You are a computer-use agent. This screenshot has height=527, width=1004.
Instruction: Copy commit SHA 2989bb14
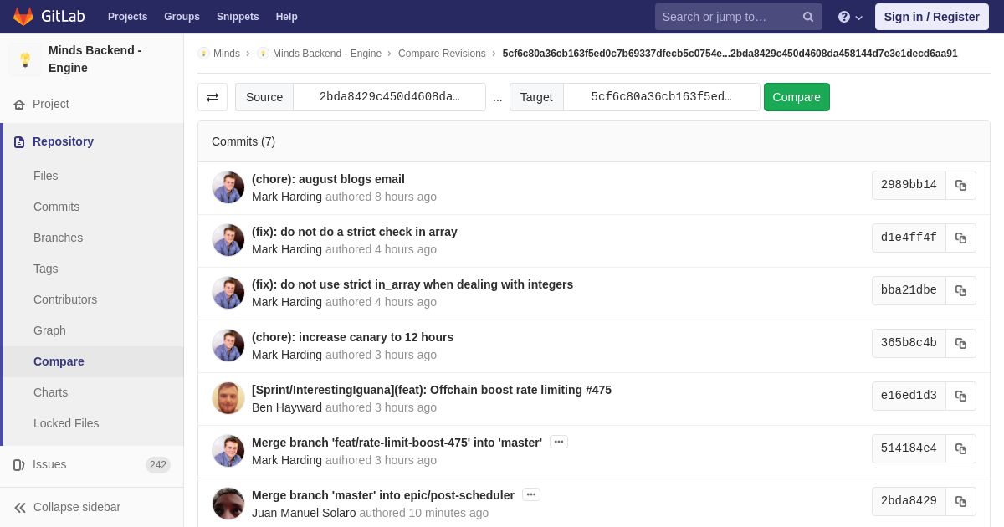(960, 186)
